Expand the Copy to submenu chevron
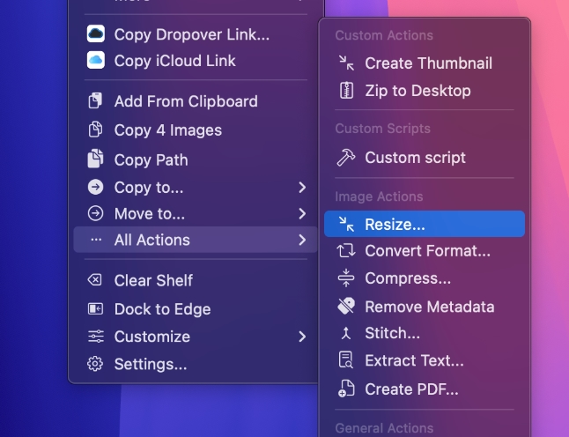Screen dimensions: 569x437 tap(302, 188)
